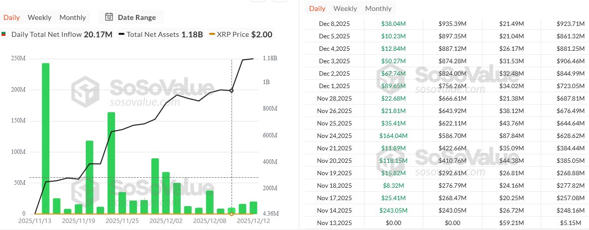Image resolution: width=589 pixels, height=230 pixels.
Task: Click the tallest green bar for Nov 14
Action: (45, 138)
